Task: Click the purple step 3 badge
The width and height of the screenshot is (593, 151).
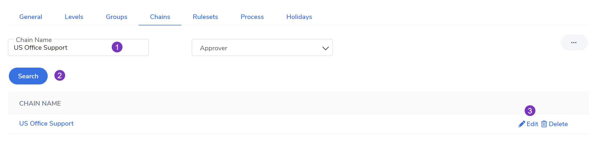Action: (530, 111)
